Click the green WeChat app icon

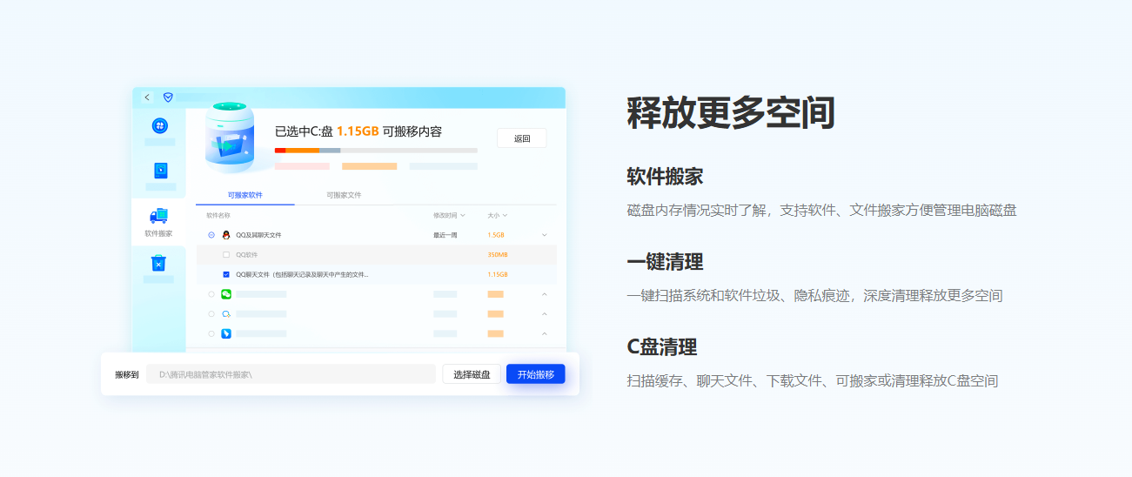pyautogui.click(x=226, y=294)
